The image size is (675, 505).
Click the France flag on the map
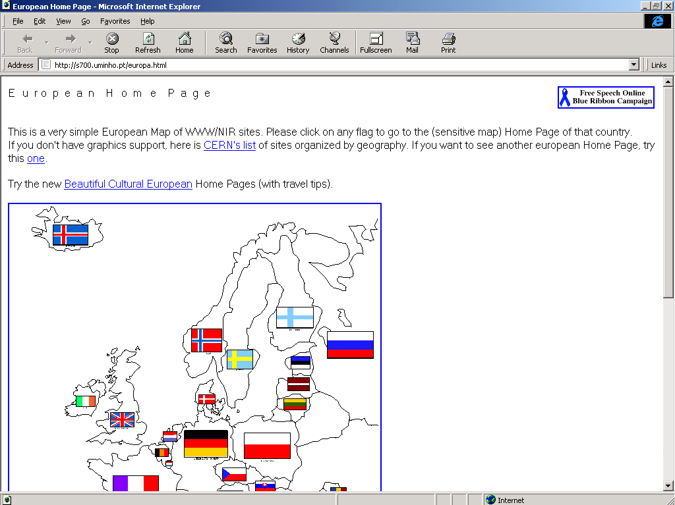[136, 483]
